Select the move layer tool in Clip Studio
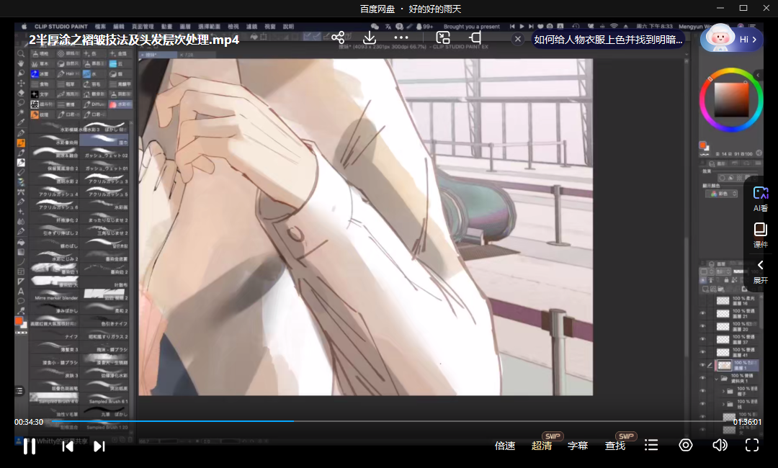The height and width of the screenshot is (468, 778). pos(21,84)
